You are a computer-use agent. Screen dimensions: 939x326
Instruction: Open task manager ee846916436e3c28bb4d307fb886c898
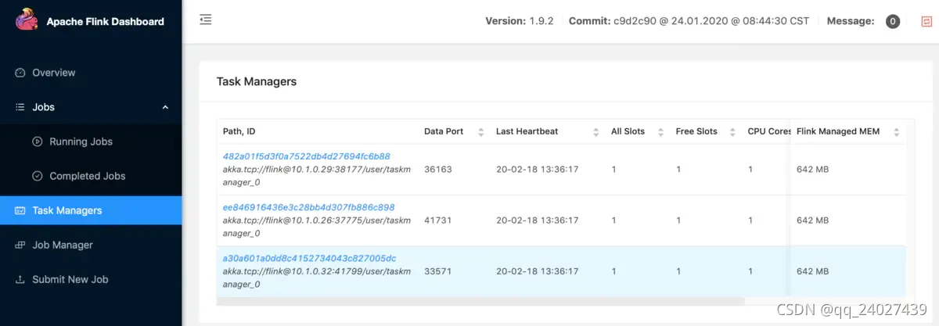click(x=308, y=207)
